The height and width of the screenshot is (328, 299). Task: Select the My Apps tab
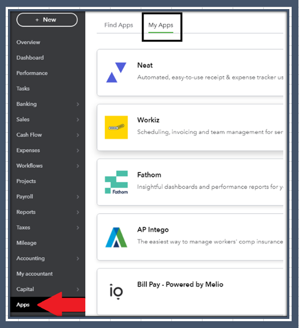coord(161,26)
